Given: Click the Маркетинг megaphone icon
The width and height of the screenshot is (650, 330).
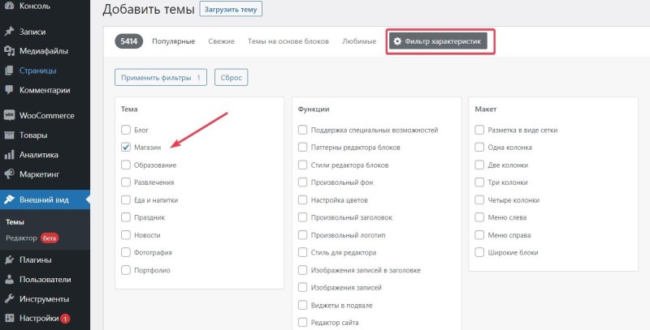Looking at the screenshot, I should [9, 174].
